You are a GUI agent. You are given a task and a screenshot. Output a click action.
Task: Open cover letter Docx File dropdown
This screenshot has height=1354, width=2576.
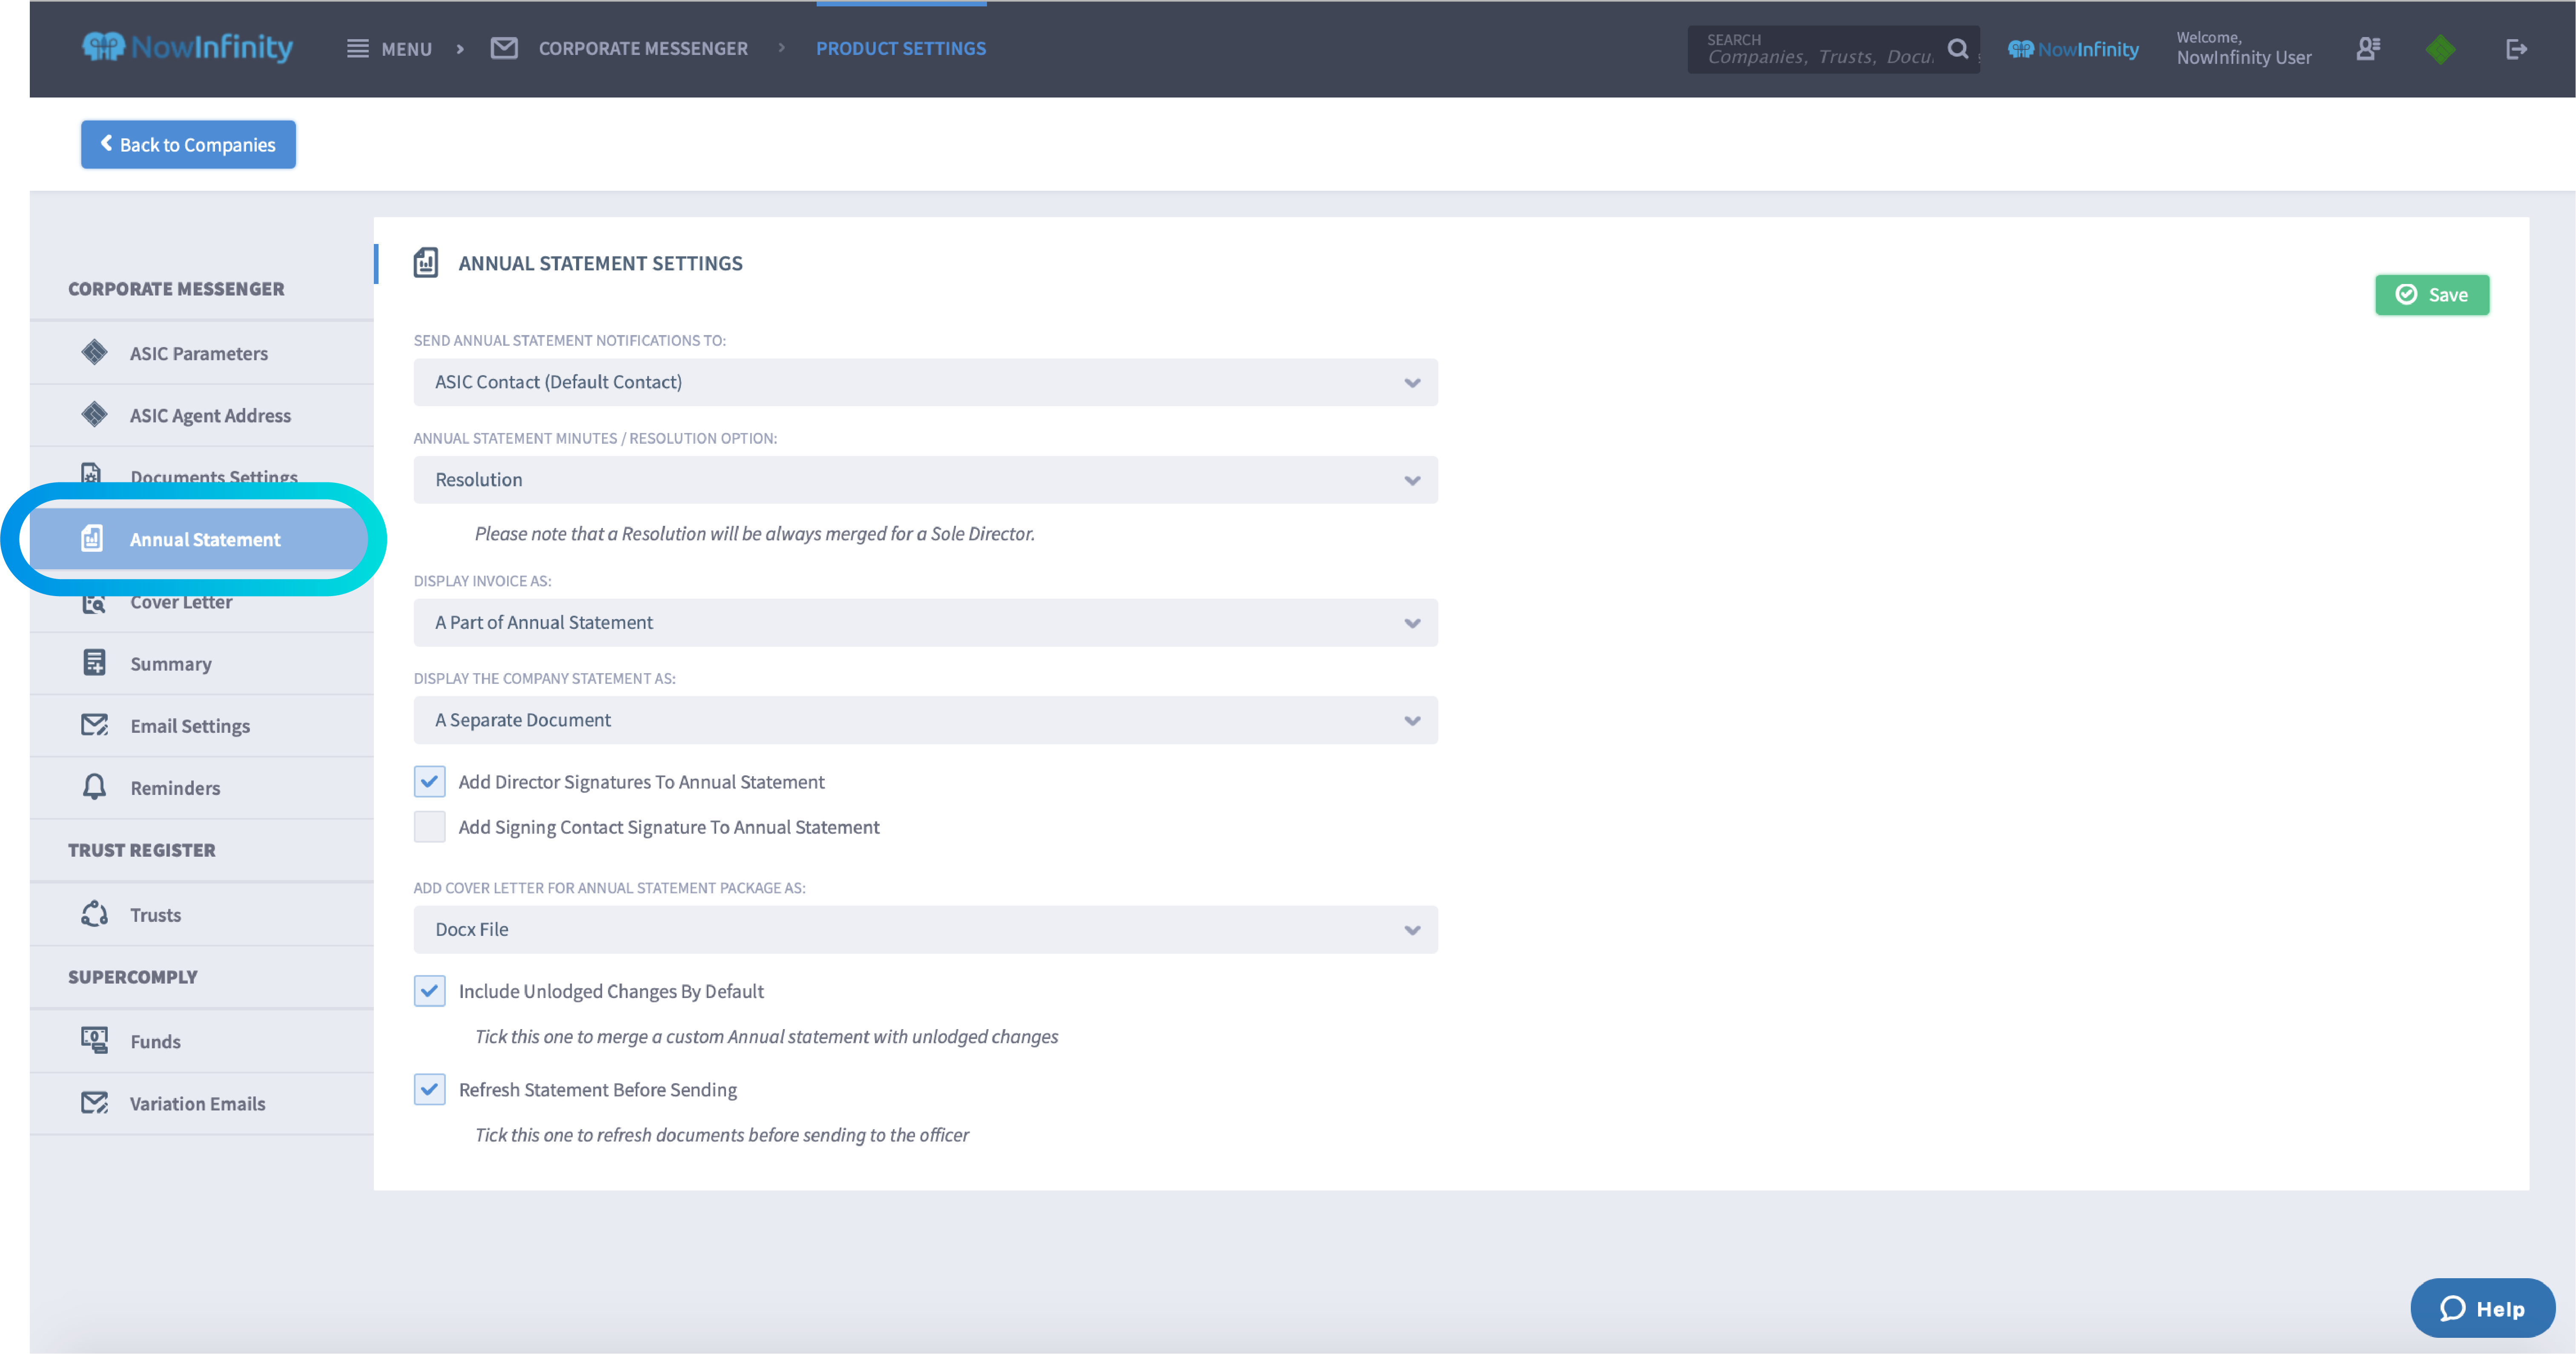tap(926, 929)
